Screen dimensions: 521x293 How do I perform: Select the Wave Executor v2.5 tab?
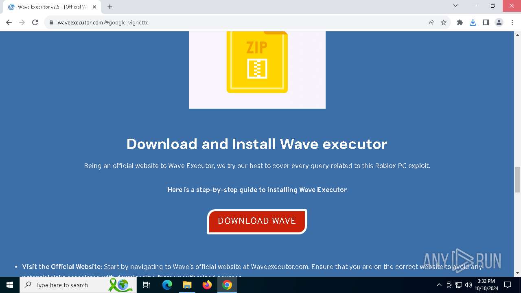[x=52, y=7]
